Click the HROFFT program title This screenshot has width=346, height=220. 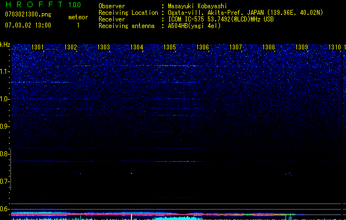tap(34, 4)
